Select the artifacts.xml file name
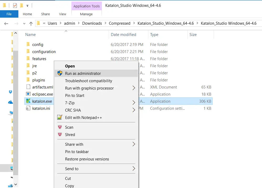Image resolution: width=262 pixels, height=188 pixels. 43,87
